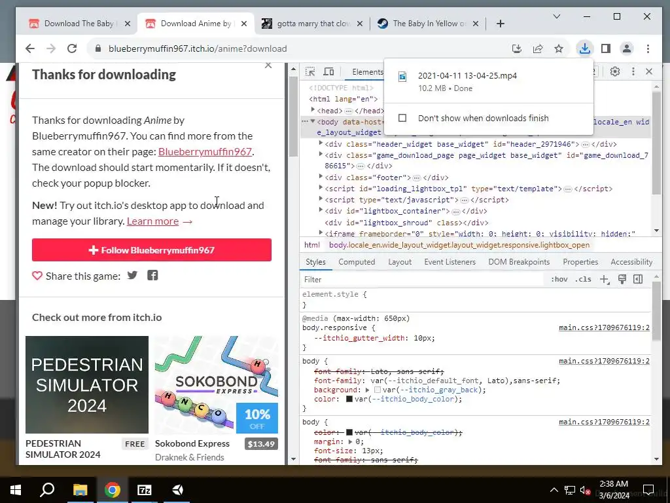Image resolution: width=670 pixels, height=503 pixels.
Task: Toggle computed styles sidebar icon
Action: pos(638,280)
